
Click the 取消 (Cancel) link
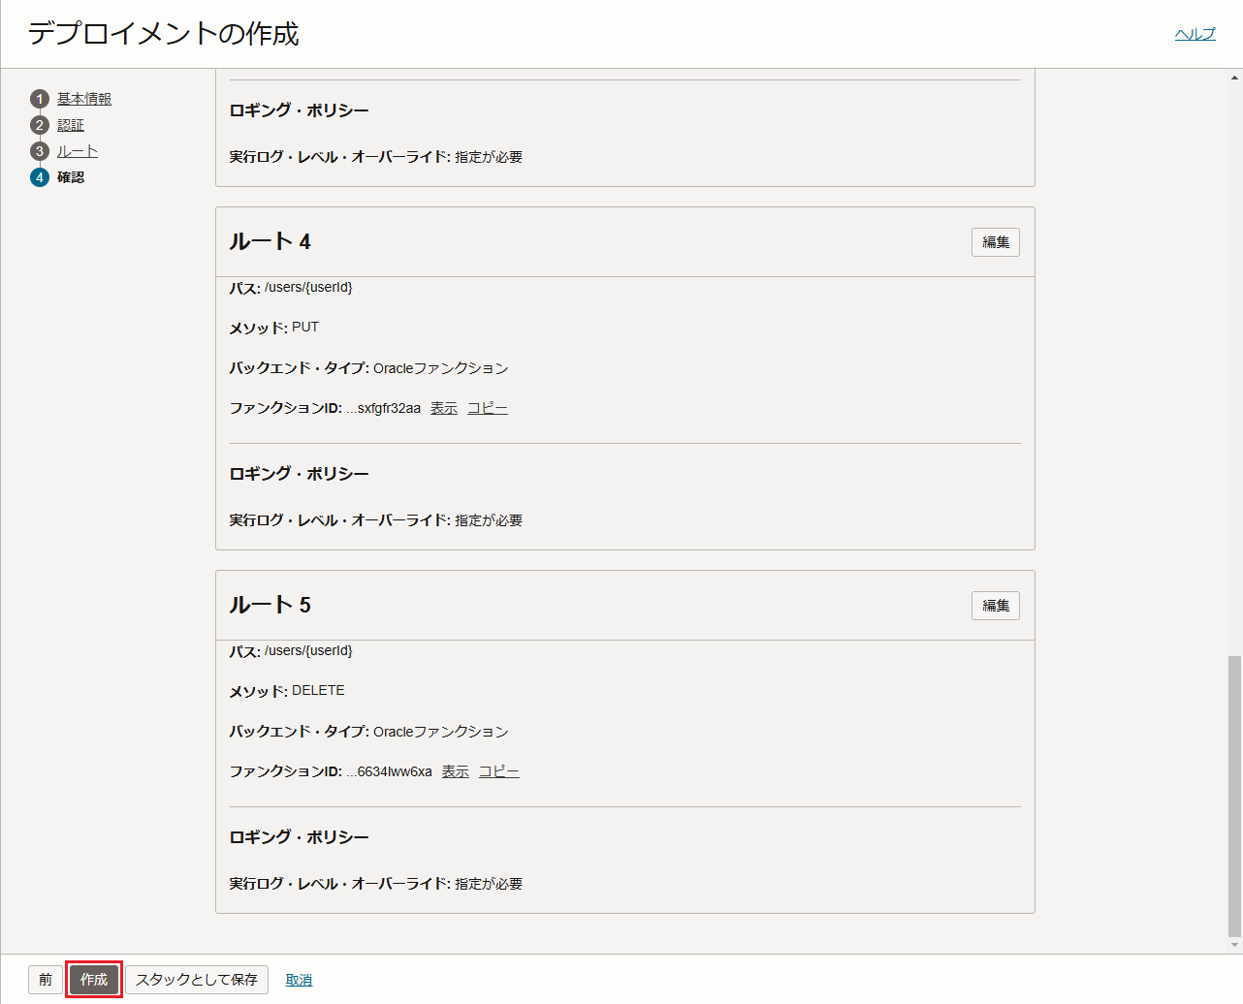coord(299,980)
